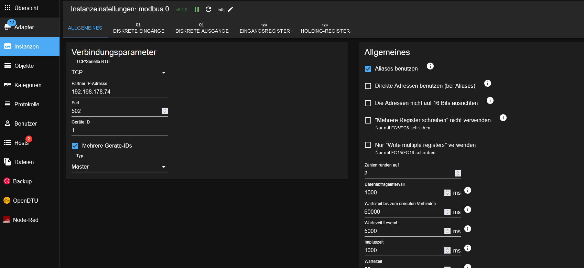Image resolution: width=584 pixels, height=268 pixels.
Task: Enable "Mehrere Register schreiben" nicht verwenden
Action: (x=368, y=120)
